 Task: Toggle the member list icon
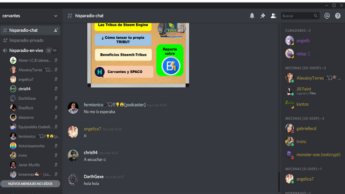[273, 16]
